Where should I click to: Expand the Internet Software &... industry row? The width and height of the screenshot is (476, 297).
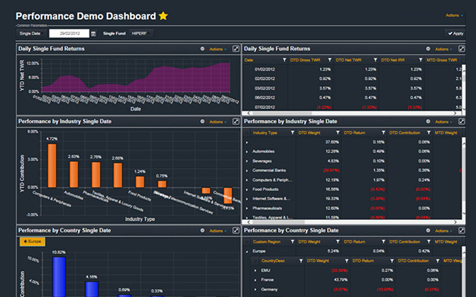tap(247, 199)
